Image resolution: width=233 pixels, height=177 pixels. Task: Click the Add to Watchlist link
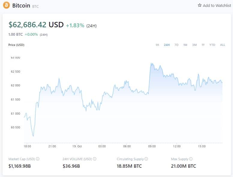tap(214, 5)
